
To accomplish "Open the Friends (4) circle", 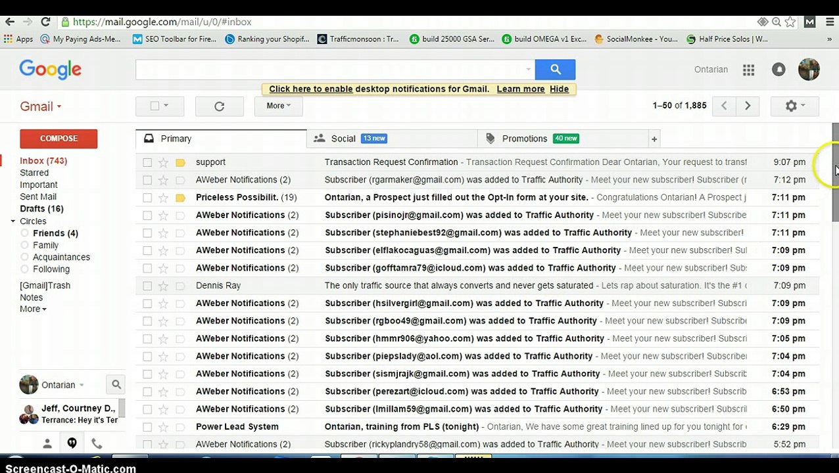I will [55, 233].
